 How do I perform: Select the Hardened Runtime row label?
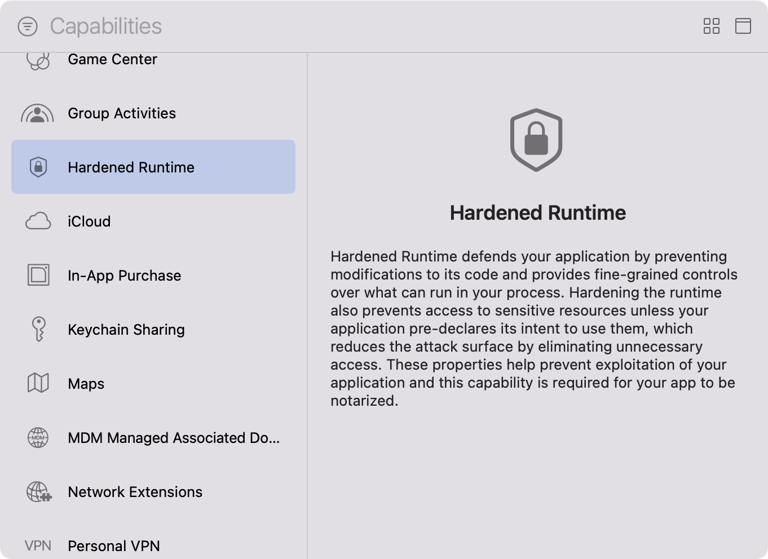point(131,167)
